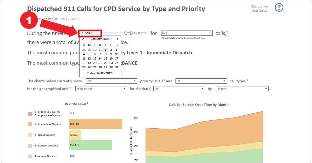This screenshot has width=312, height=163.
Task: Click the '4 - Admin. Dispatch' legend label
Action: [x=46, y=156]
